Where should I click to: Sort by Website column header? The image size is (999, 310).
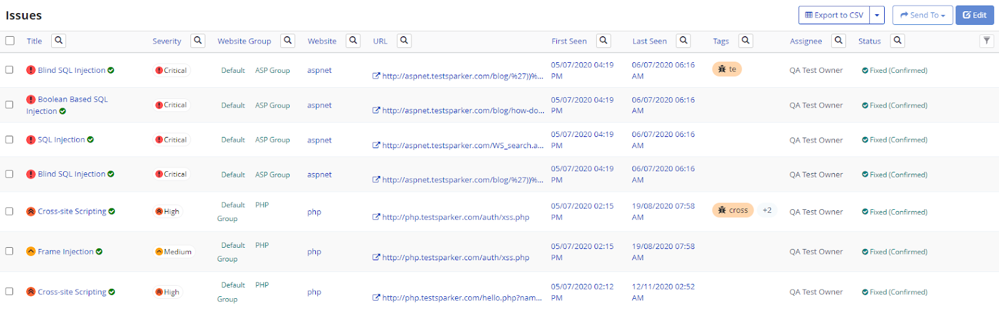pyautogui.click(x=322, y=41)
